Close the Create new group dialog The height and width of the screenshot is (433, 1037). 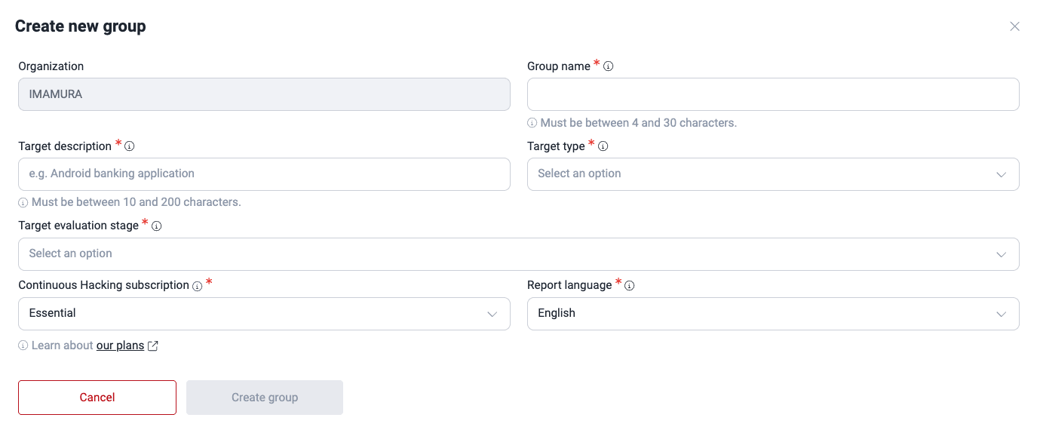pyautogui.click(x=1014, y=26)
